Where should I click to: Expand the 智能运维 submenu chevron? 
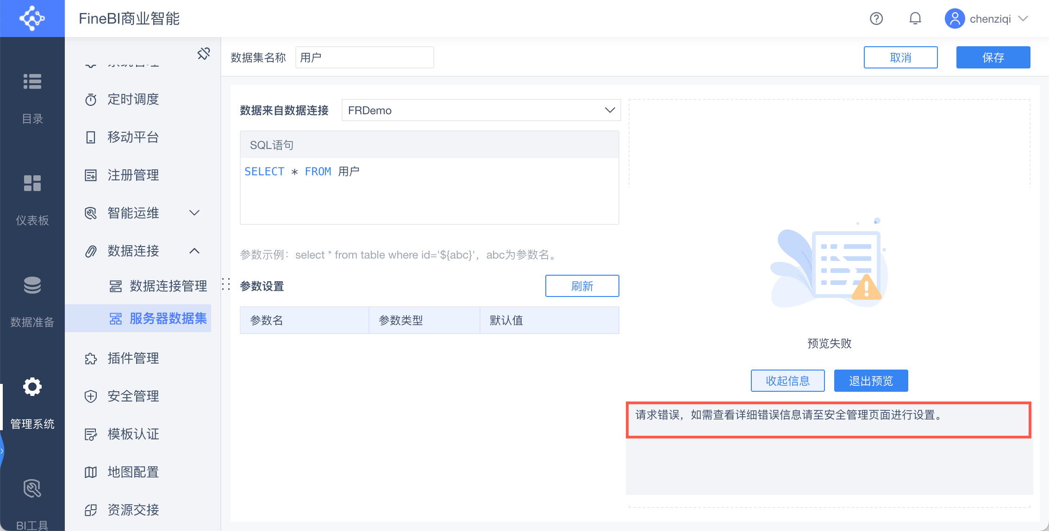(194, 213)
